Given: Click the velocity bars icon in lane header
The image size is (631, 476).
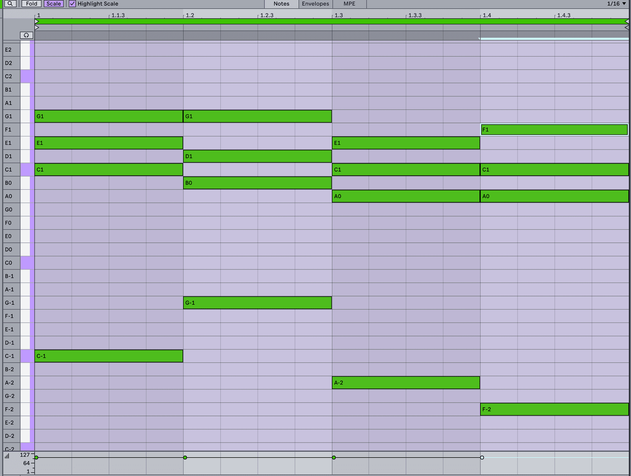Looking at the screenshot, I should coord(7,456).
